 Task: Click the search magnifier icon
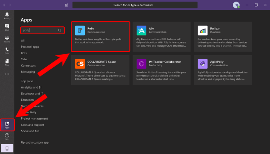pos(60,30)
